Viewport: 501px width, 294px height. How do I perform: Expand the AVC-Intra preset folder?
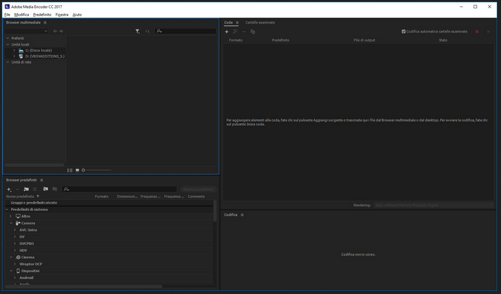[14, 230]
